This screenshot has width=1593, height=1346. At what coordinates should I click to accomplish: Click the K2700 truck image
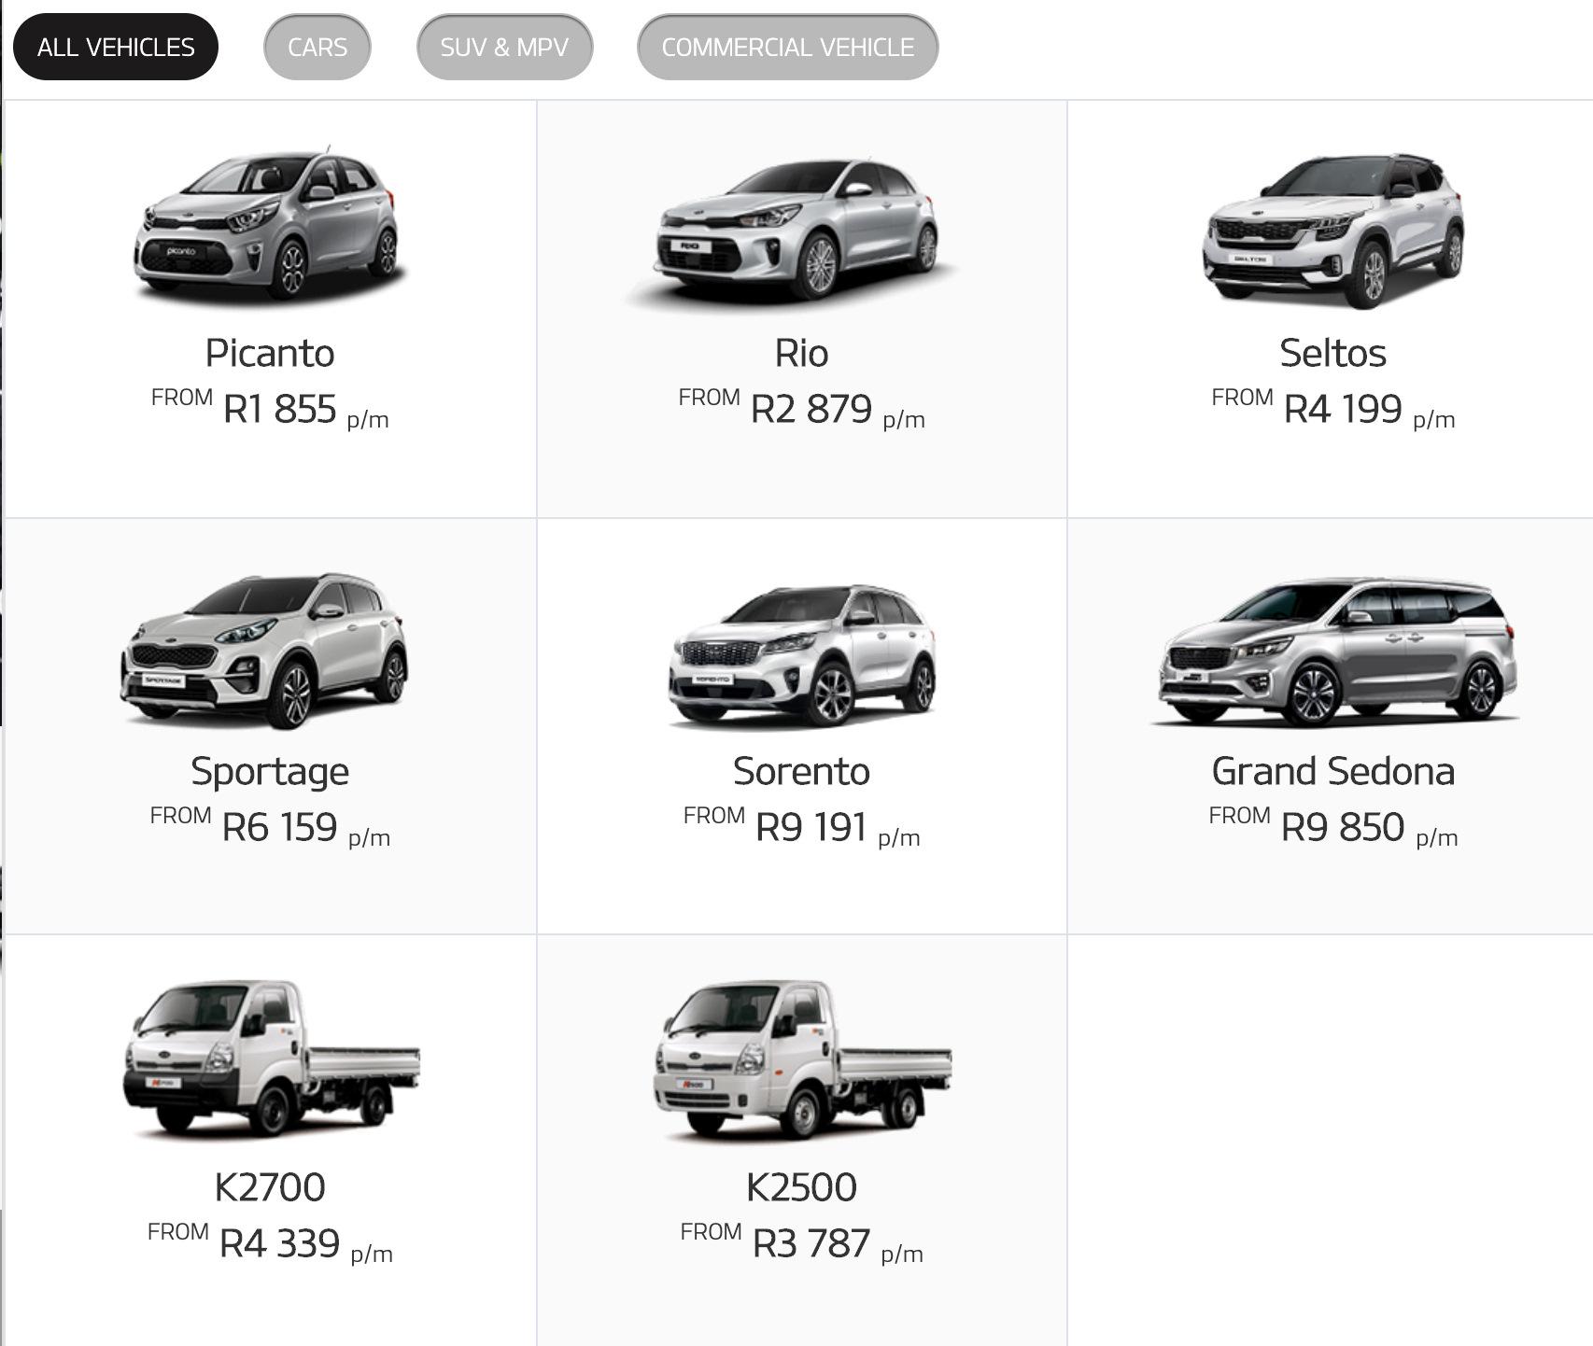271,1059
